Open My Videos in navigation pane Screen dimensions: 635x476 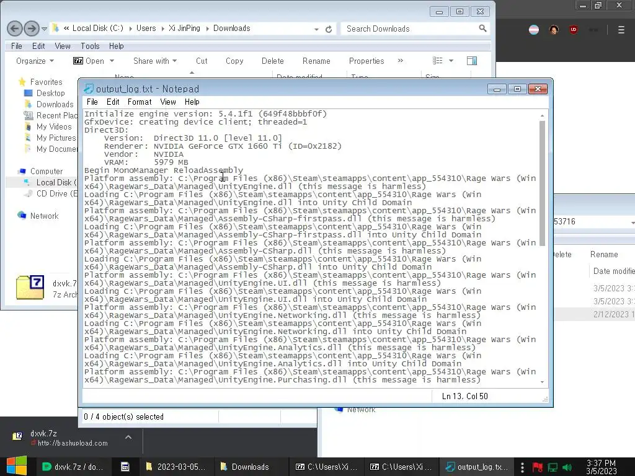(54, 126)
